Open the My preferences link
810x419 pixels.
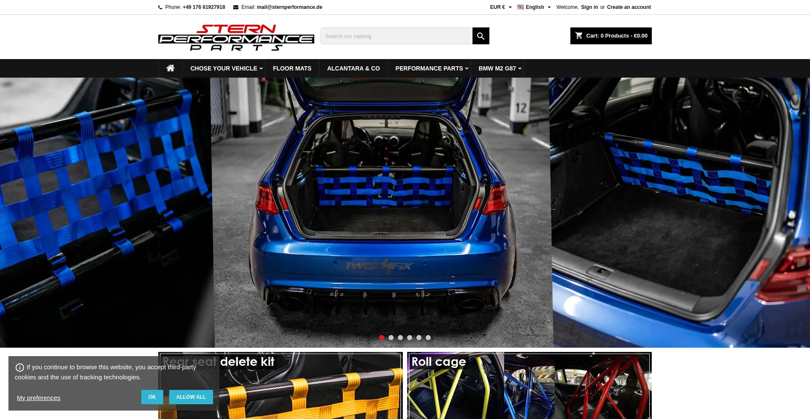[x=38, y=398]
